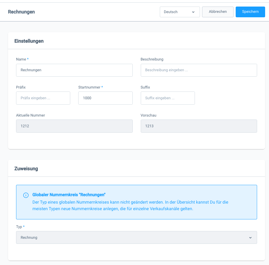The height and width of the screenshot is (265, 269).
Task: Focus the Suffix input field
Action: pyautogui.click(x=168, y=98)
